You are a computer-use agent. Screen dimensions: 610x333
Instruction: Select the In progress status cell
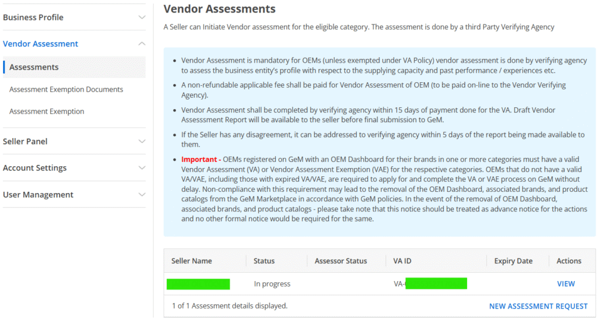click(272, 284)
